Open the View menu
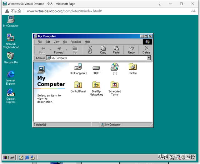Image resolution: width=200 pixels, height=164 pixels. [x=56, y=42]
